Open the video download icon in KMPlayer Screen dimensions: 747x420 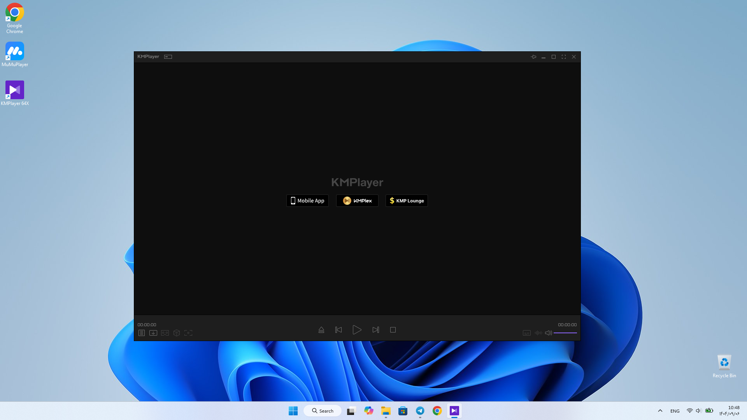pyautogui.click(x=153, y=333)
